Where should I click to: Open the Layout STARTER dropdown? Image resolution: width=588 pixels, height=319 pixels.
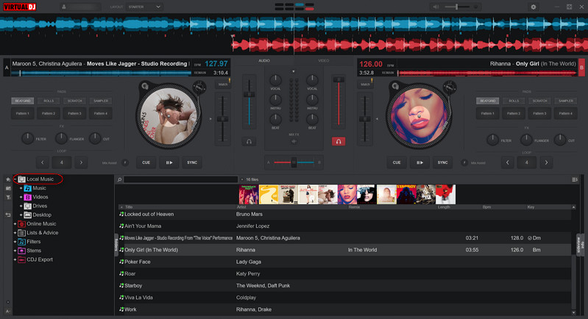tap(144, 7)
